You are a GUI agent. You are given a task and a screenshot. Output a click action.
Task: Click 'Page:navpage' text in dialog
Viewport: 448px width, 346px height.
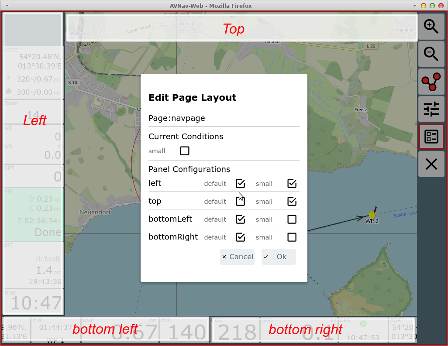point(176,118)
